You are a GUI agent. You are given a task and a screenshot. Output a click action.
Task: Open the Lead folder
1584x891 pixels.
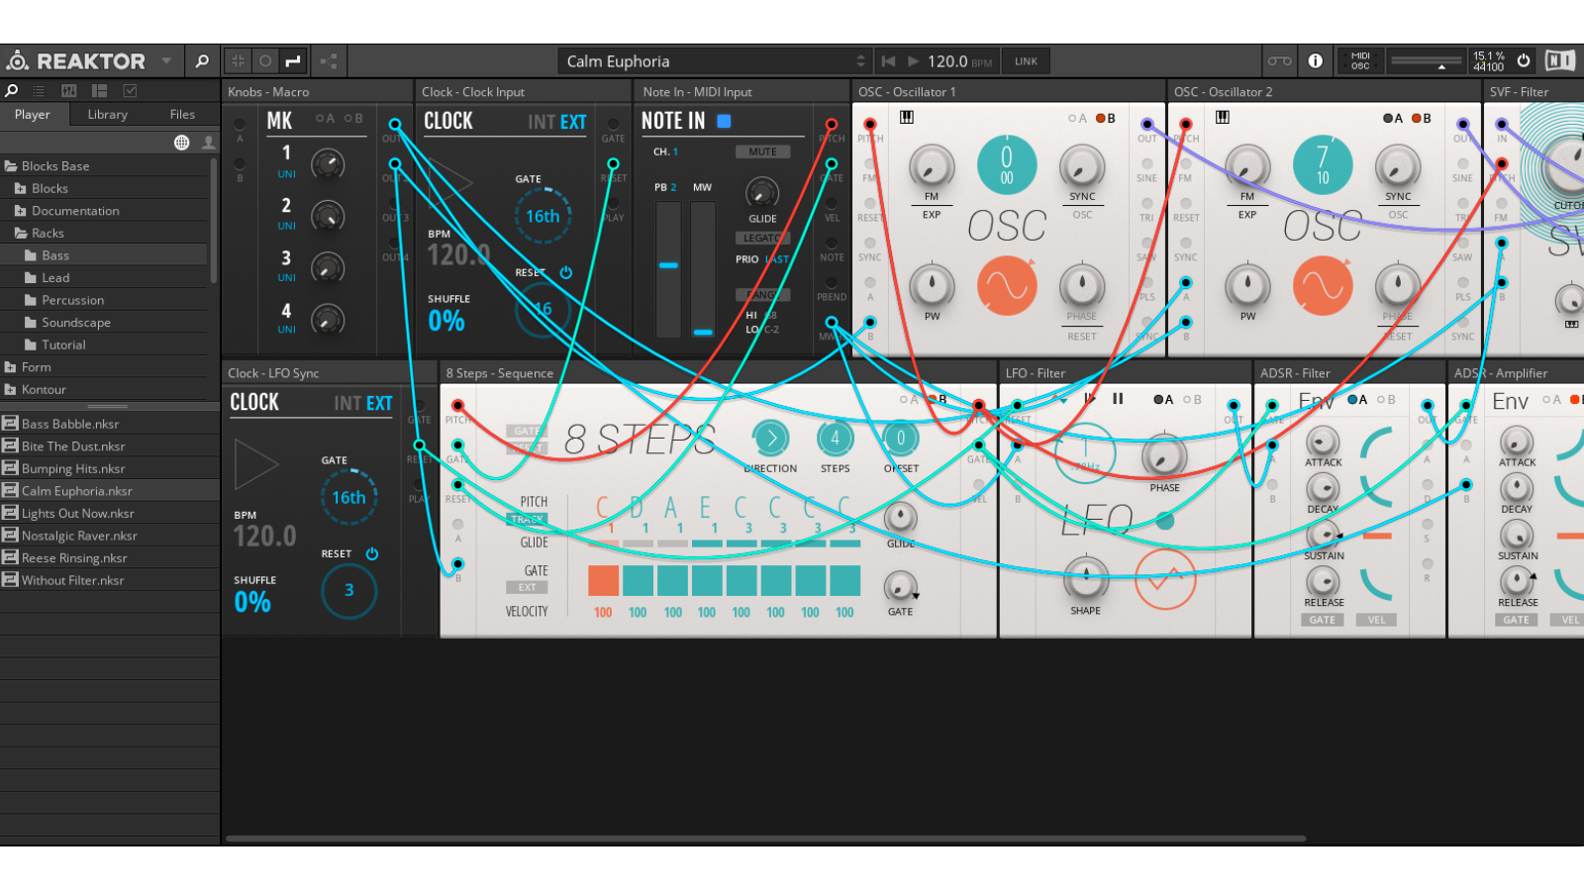pos(104,278)
